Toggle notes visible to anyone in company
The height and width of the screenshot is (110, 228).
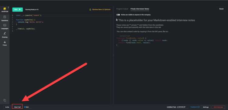pyautogui.click(x=118, y=15)
